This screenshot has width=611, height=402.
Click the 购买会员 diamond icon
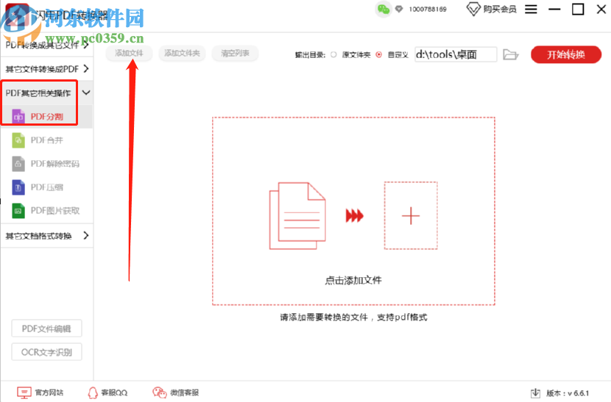point(473,9)
